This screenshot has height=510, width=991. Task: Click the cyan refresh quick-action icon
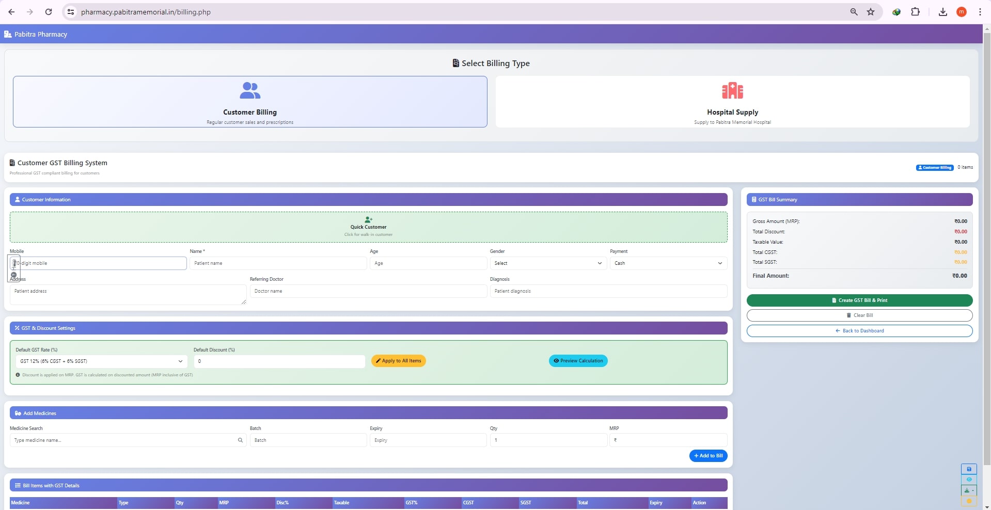[x=970, y=480]
